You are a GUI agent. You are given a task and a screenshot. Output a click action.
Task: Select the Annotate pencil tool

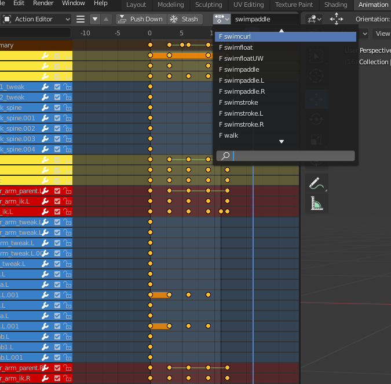[317, 183]
